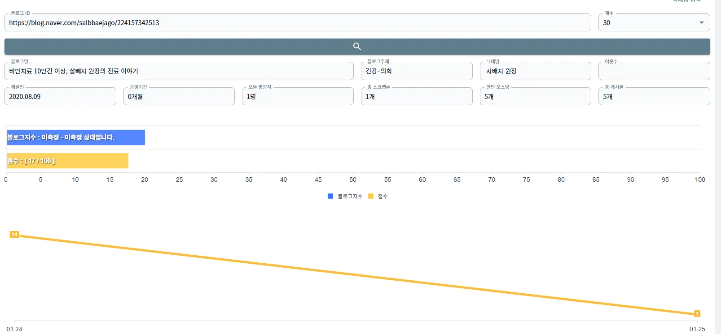Click the 한달 포스팅 field showing 5개
This screenshot has width=721, height=334.
pos(535,97)
